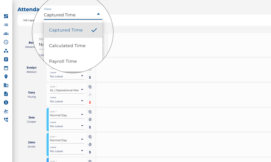Viewport: 271px width, 162px height.
Task: Open John Smith's Leave dropdown
Action: pos(67,150)
